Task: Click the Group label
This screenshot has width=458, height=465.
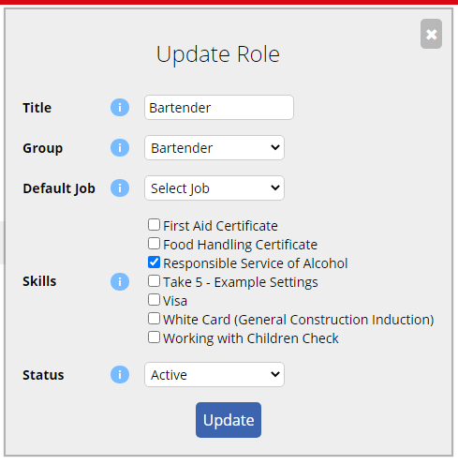Action: tap(42, 148)
